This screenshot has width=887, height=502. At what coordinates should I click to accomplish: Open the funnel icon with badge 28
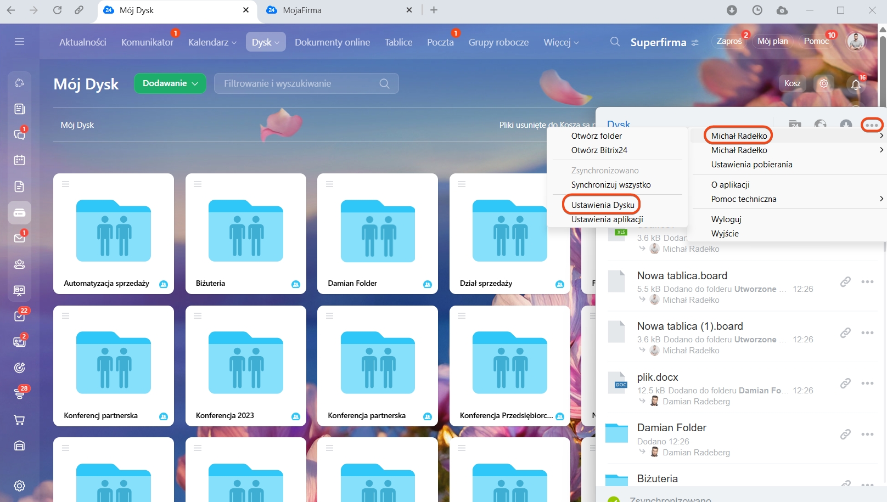[19, 393]
